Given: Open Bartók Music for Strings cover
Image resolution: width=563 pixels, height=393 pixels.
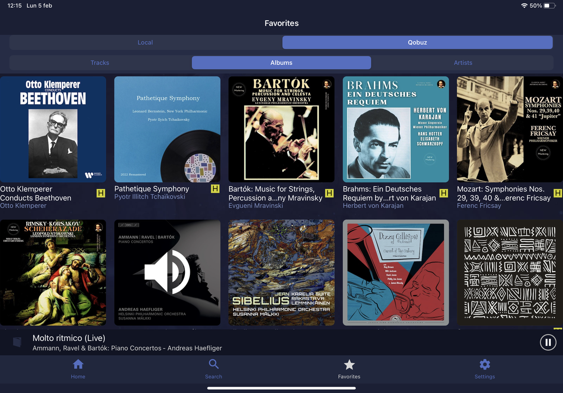Looking at the screenshot, I should (281, 129).
